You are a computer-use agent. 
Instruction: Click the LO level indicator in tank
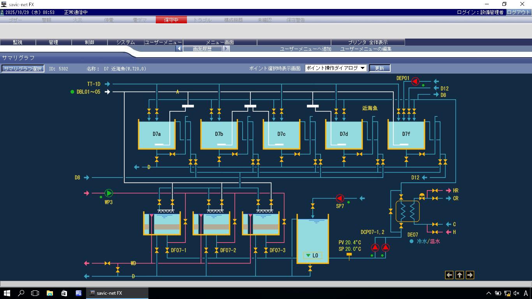coord(312,256)
